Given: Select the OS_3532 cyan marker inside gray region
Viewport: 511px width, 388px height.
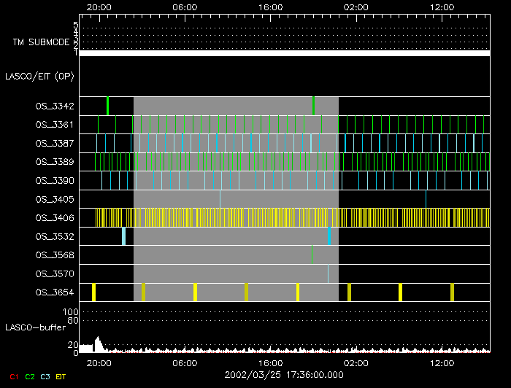Looking at the screenshot, I should coord(329,236).
